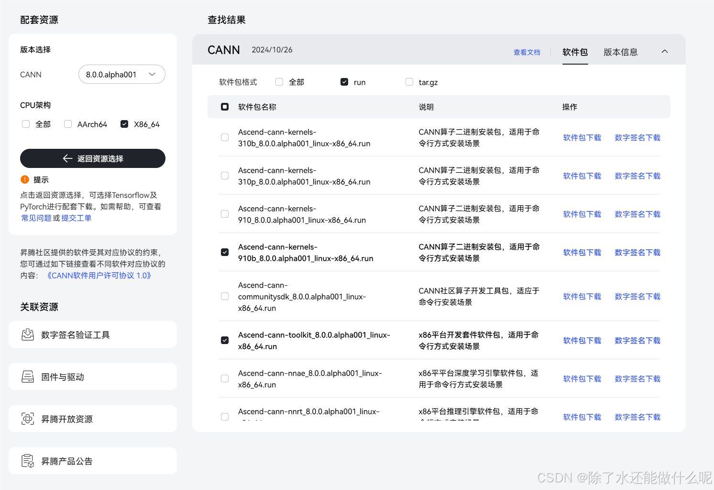This screenshot has width=714, height=490.
Task: Click the 软件包名称 column header
Action: coord(257,107)
